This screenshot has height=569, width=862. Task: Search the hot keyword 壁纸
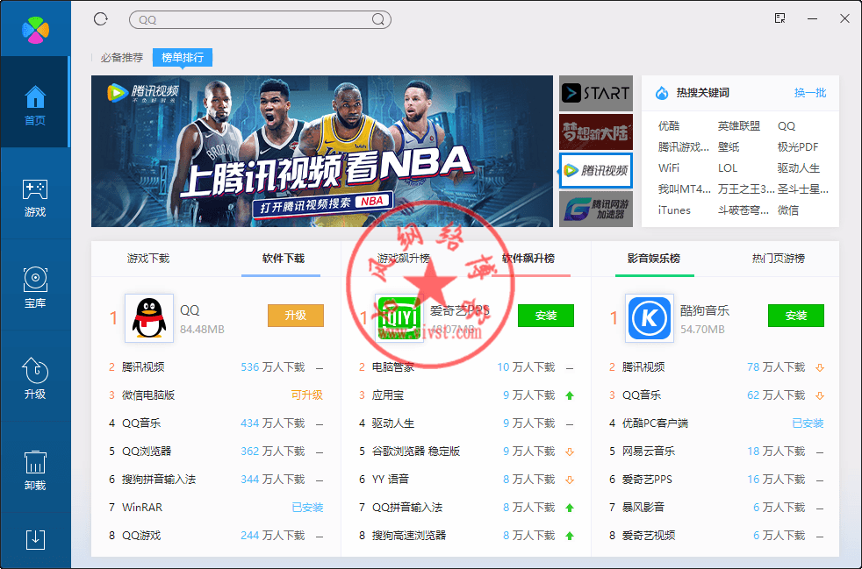[x=729, y=146]
